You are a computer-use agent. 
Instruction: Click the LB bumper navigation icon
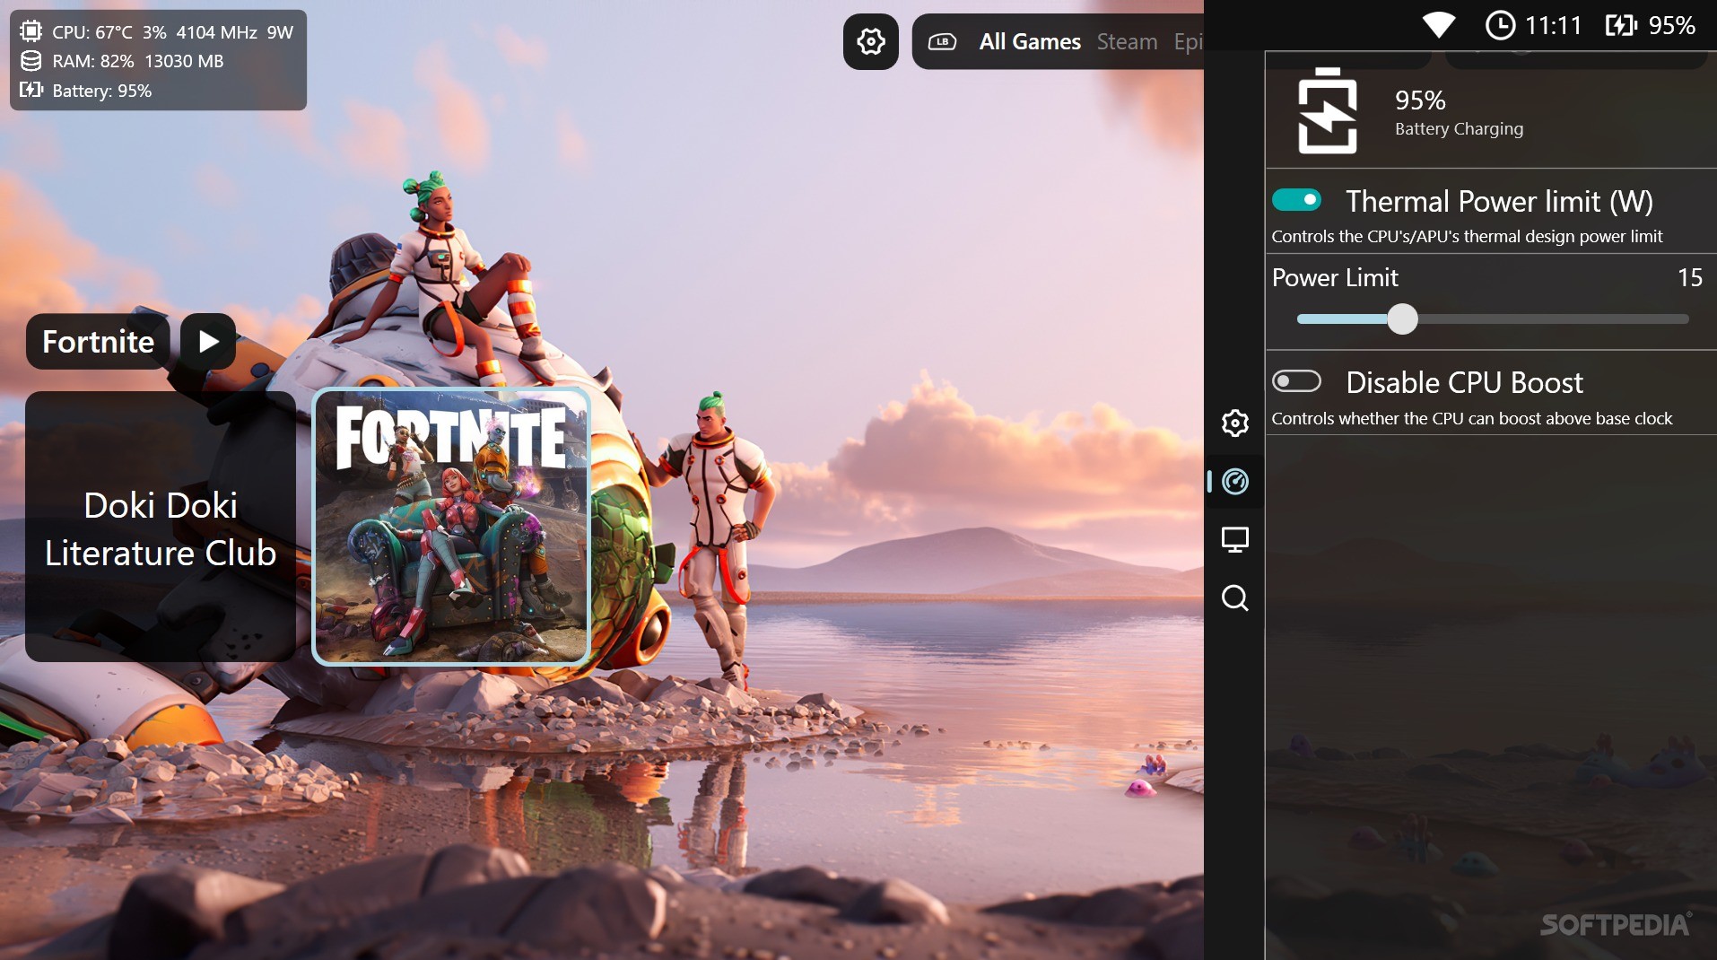pos(942,41)
